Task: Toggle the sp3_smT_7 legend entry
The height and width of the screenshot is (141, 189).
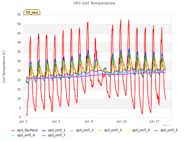Action: [54, 135]
